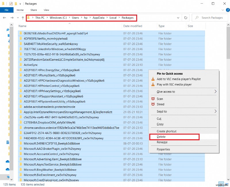Choose Cut in the context menu
The width and height of the screenshot is (230, 187).
point(159,119)
